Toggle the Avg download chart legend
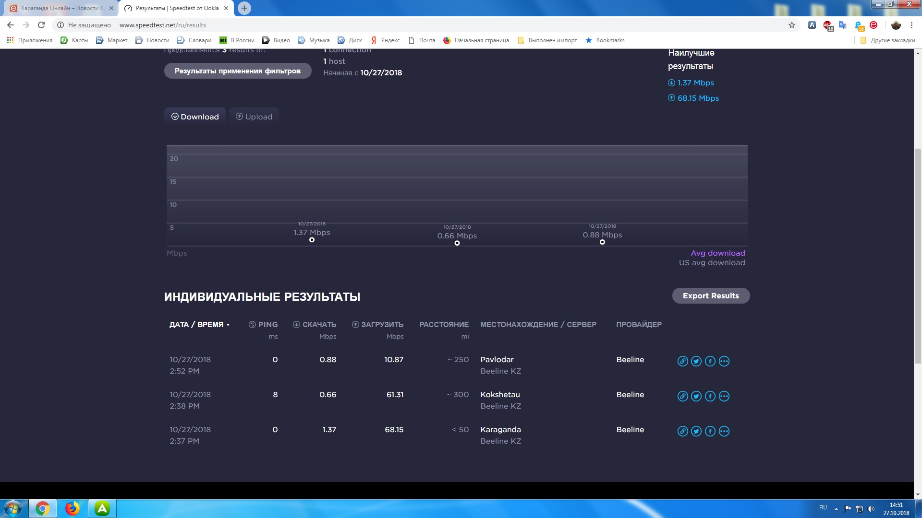The width and height of the screenshot is (922, 518). [x=718, y=253]
